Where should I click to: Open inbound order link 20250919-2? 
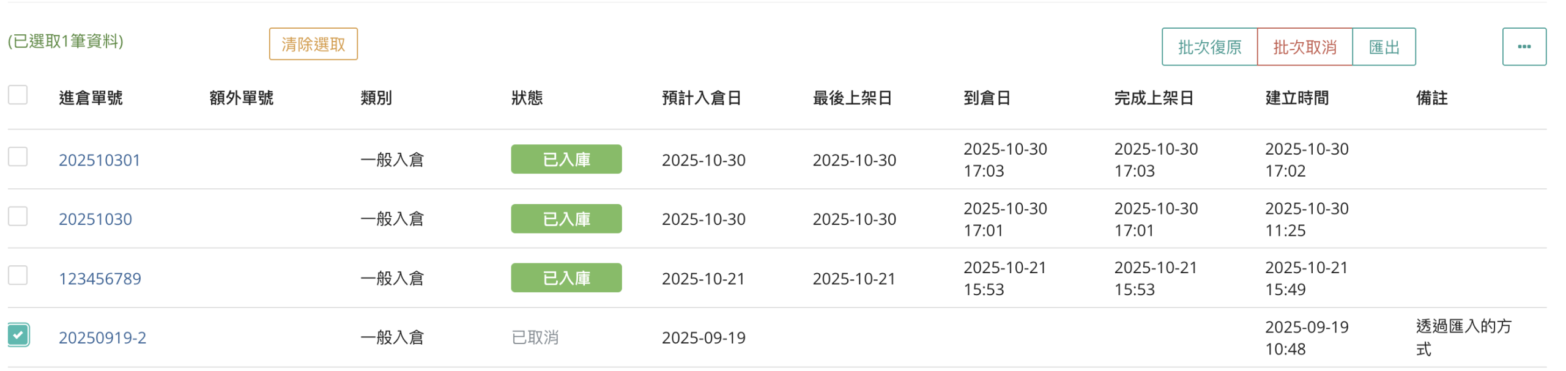pos(102,337)
